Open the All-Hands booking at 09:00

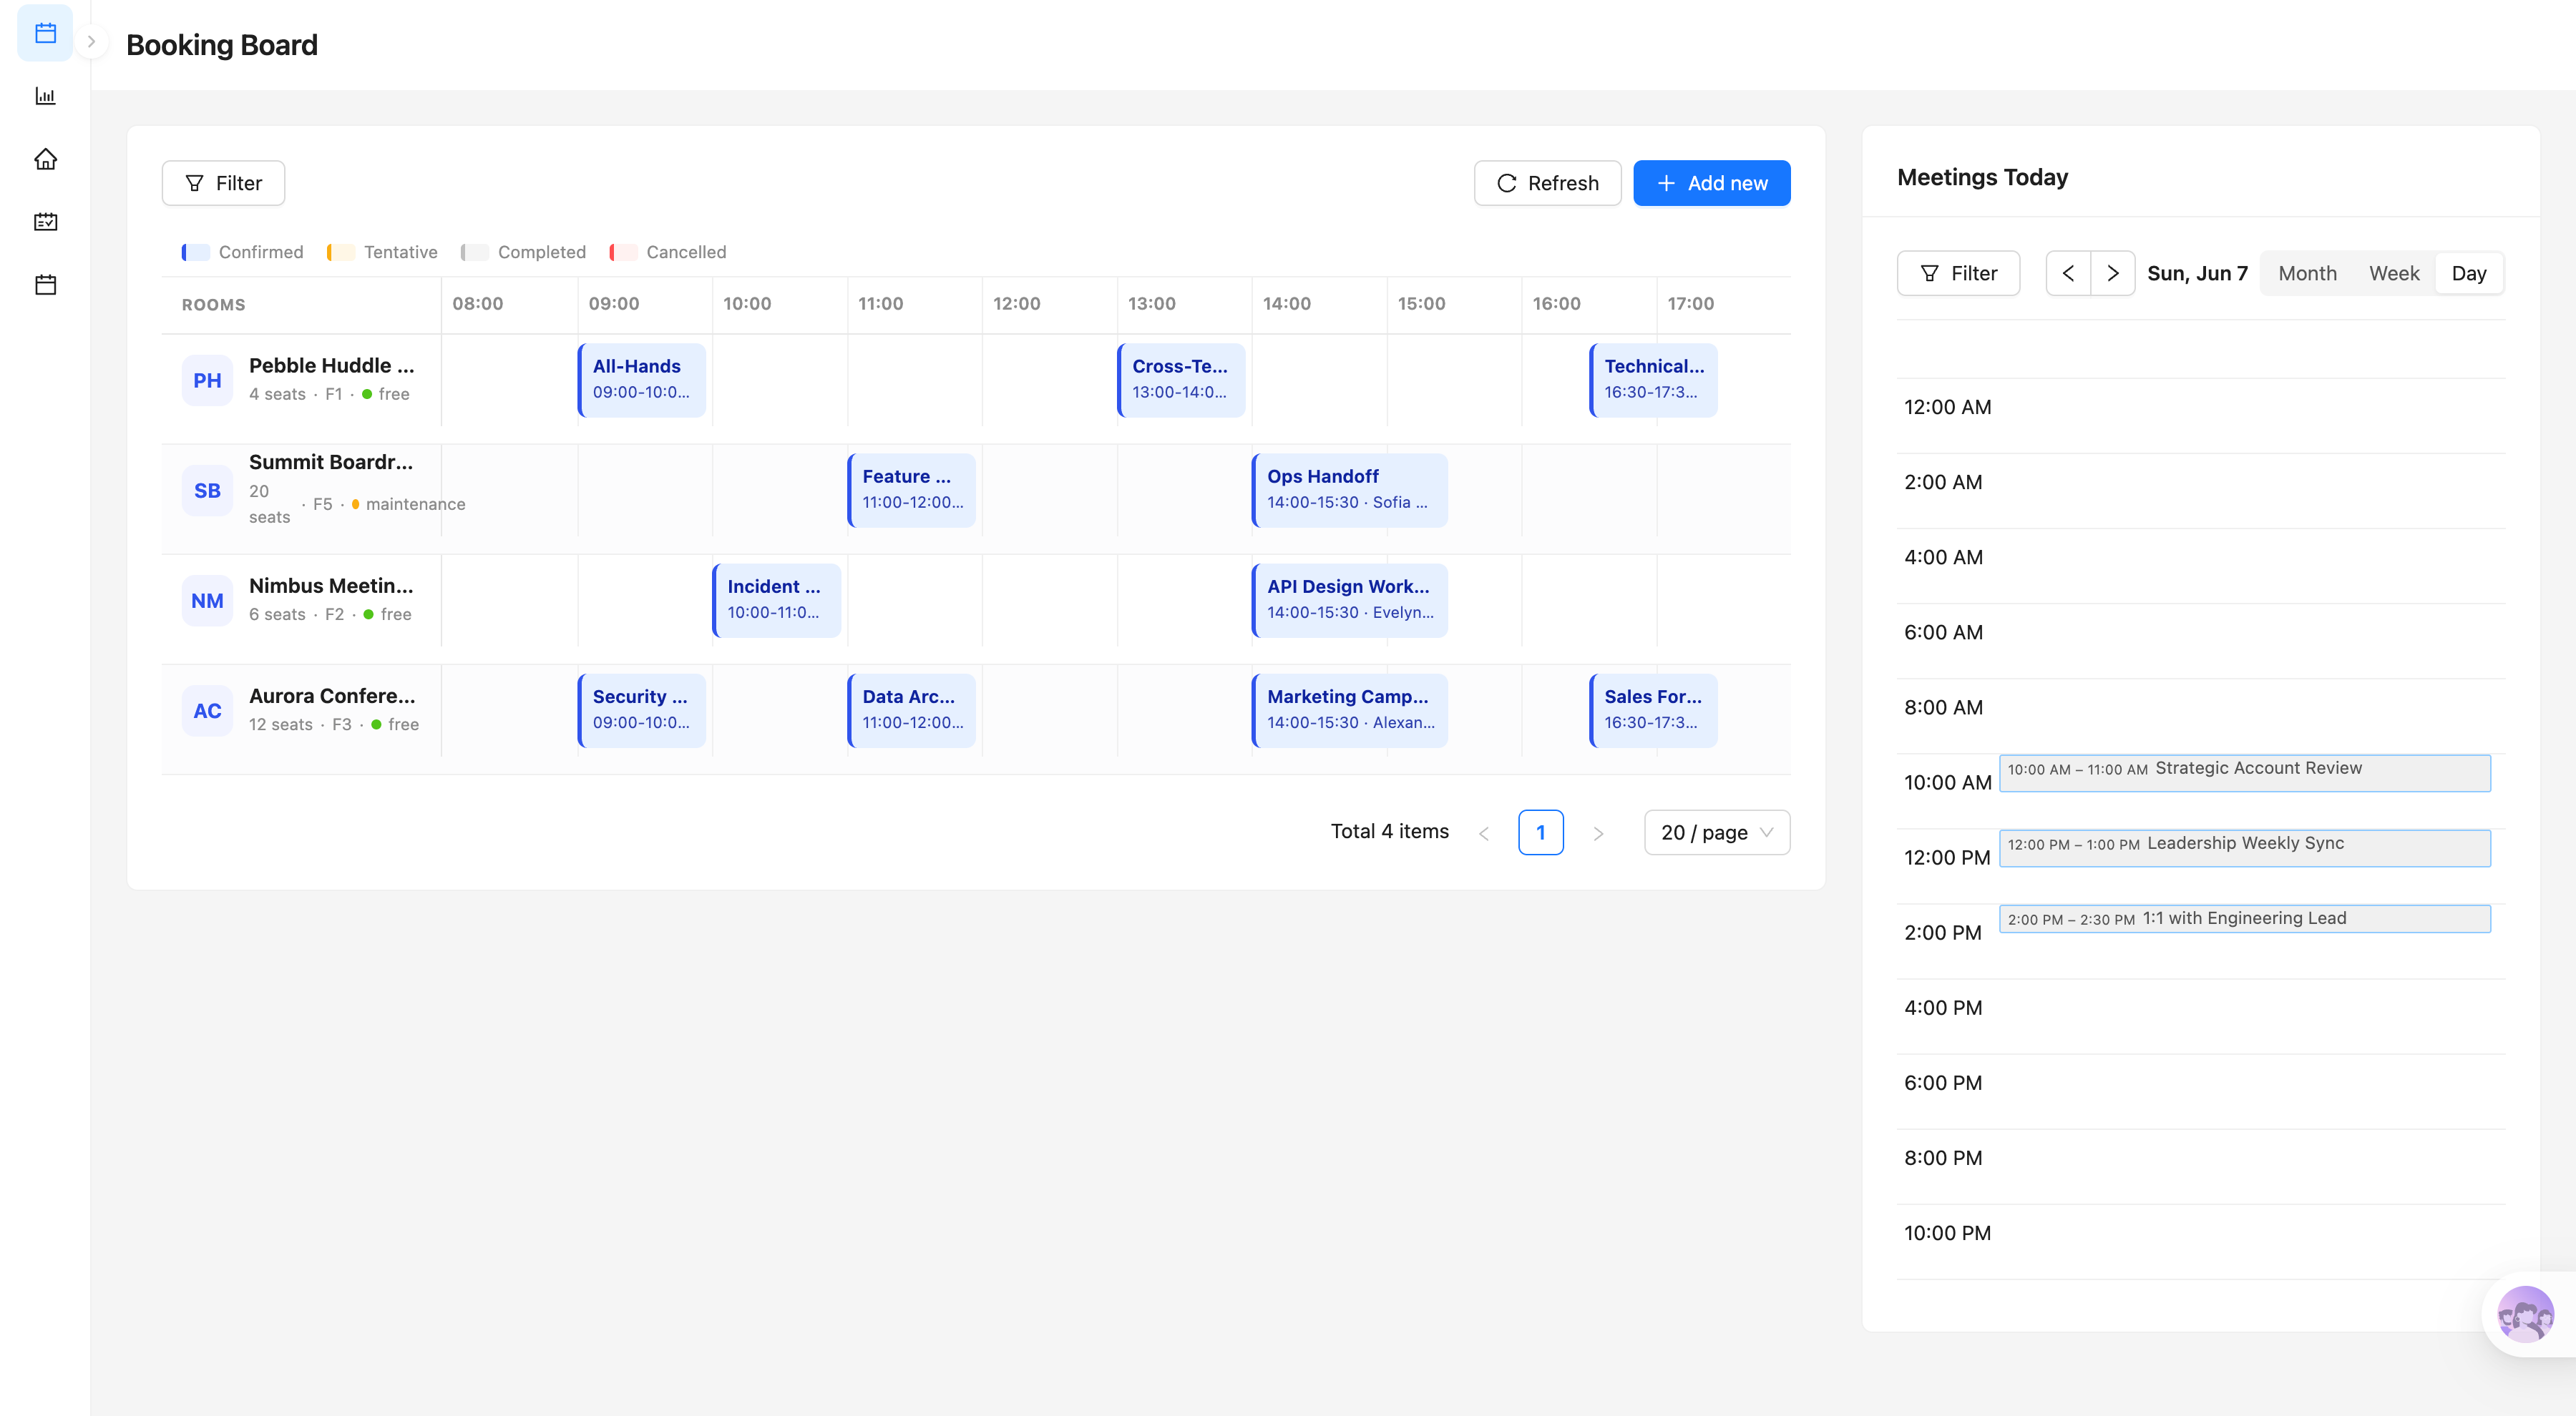(642, 380)
